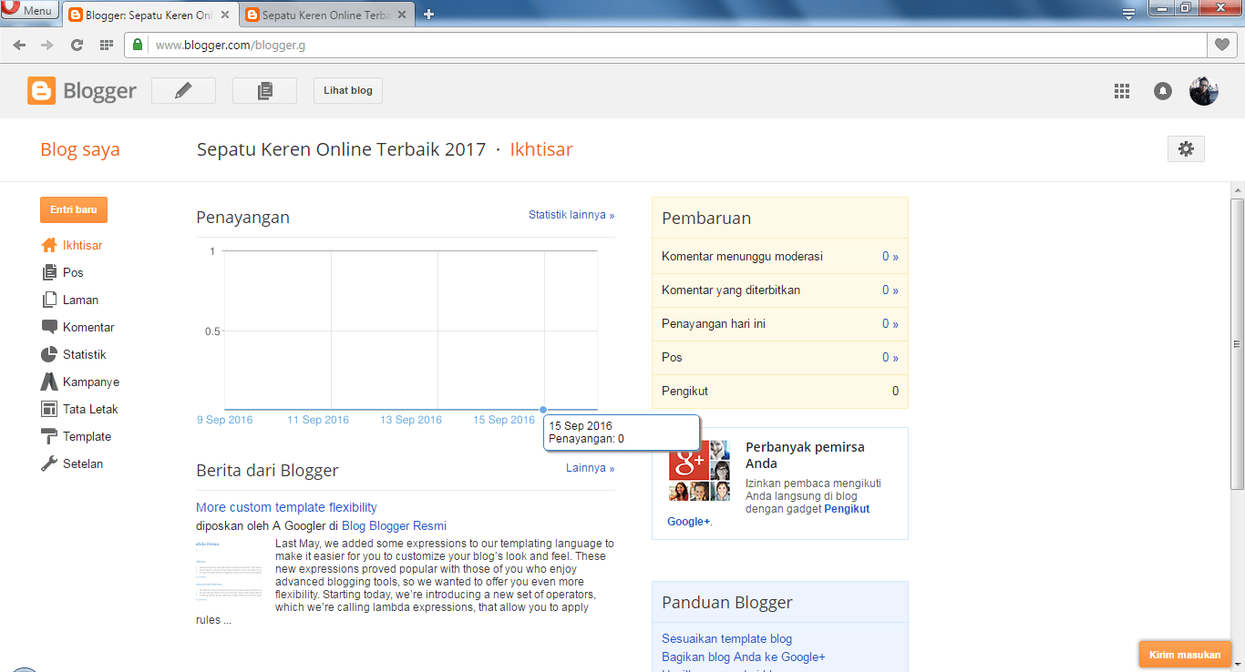Click the Blogger logo

point(82,91)
